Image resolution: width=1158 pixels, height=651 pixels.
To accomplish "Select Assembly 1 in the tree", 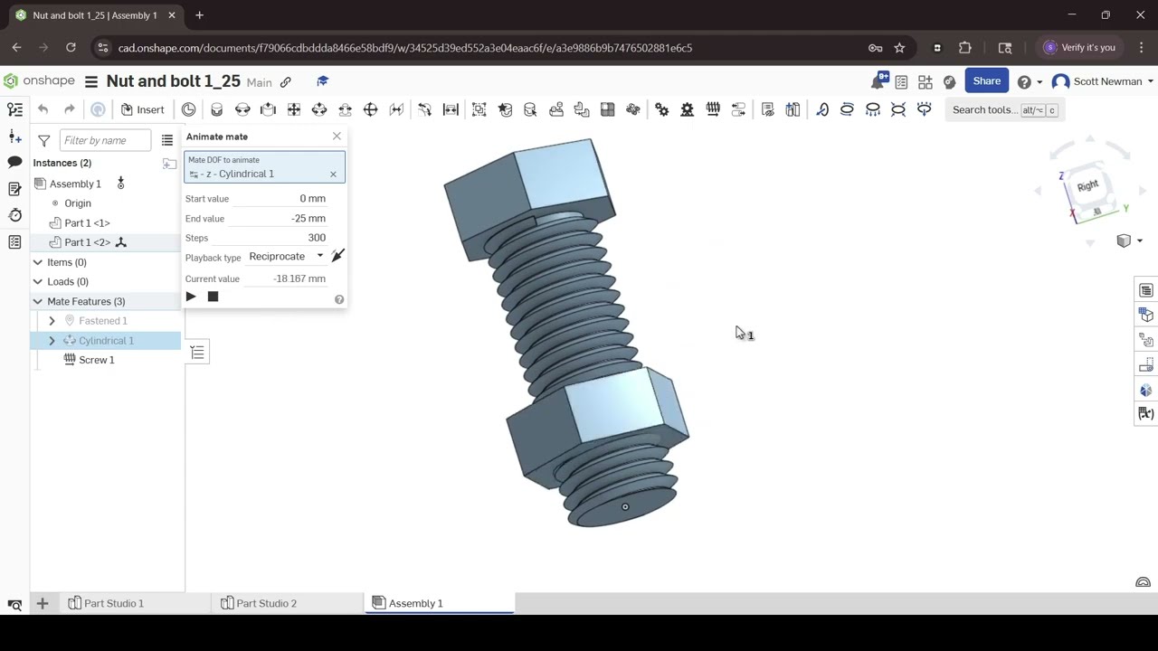I will (x=75, y=184).
